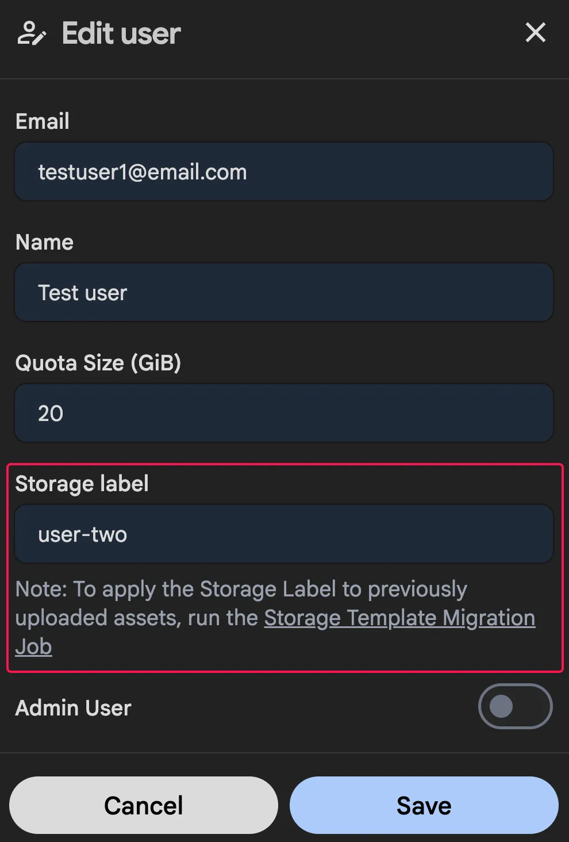This screenshot has width=569, height=842.
Task: Click the "Email" field label
Action: (x=43, y=121)
